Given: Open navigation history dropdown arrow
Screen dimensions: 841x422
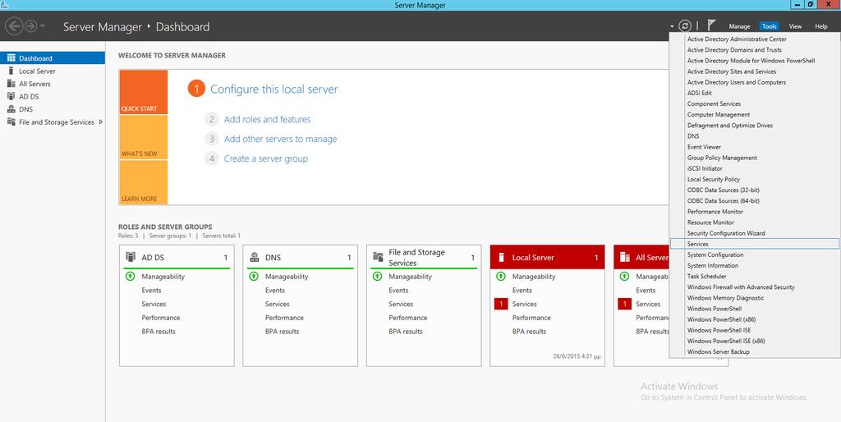Looking at the screenshot, I should tap(43, 26).
